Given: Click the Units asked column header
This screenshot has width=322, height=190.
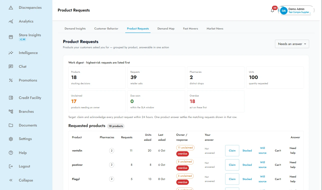Looking at the screenshot, I should [x=148, y=137].
